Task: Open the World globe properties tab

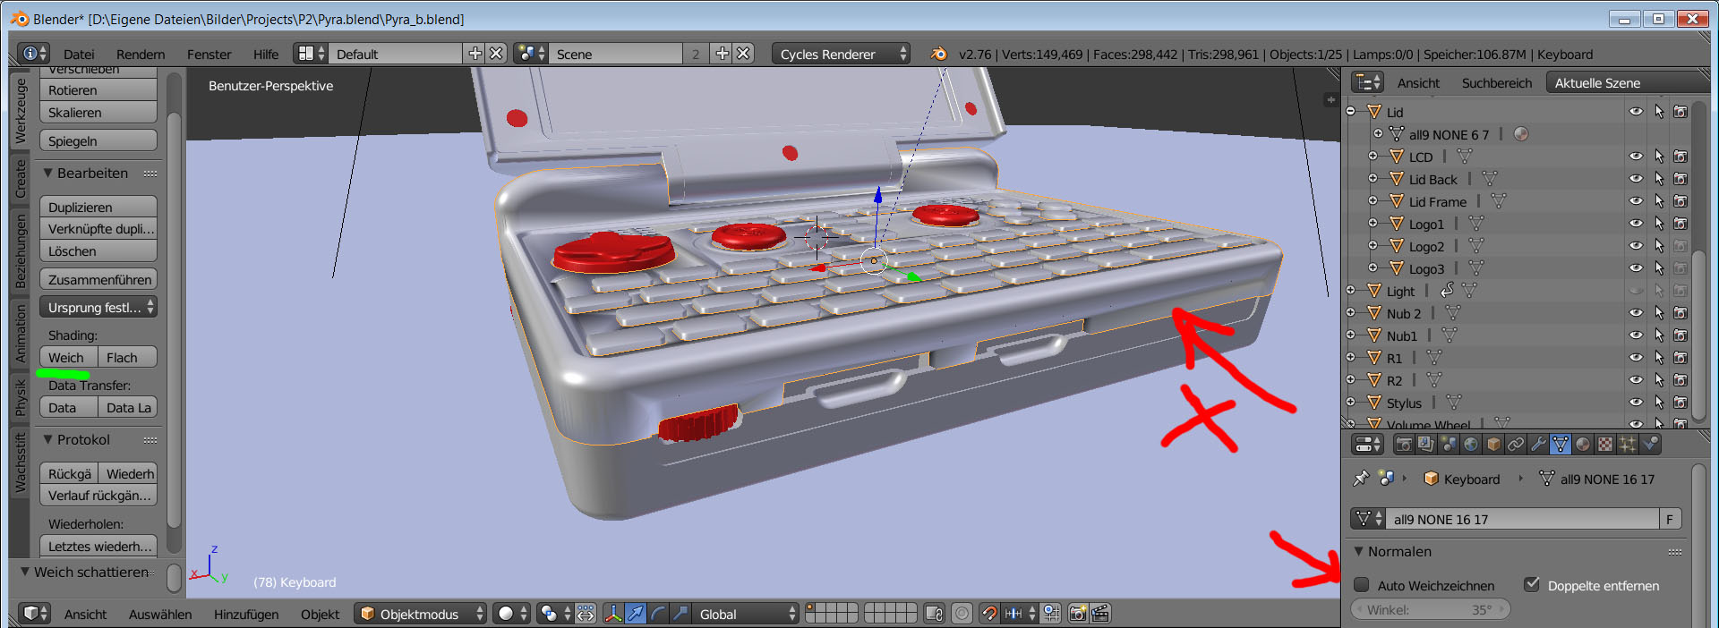Action: 1471,444
